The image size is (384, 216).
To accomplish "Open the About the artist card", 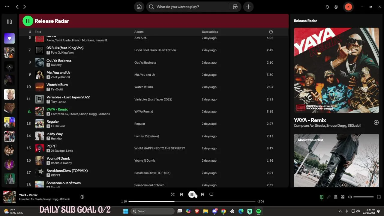I will [336, 160].
